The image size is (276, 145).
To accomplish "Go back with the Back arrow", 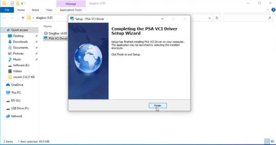I will (x=5, y=18).
